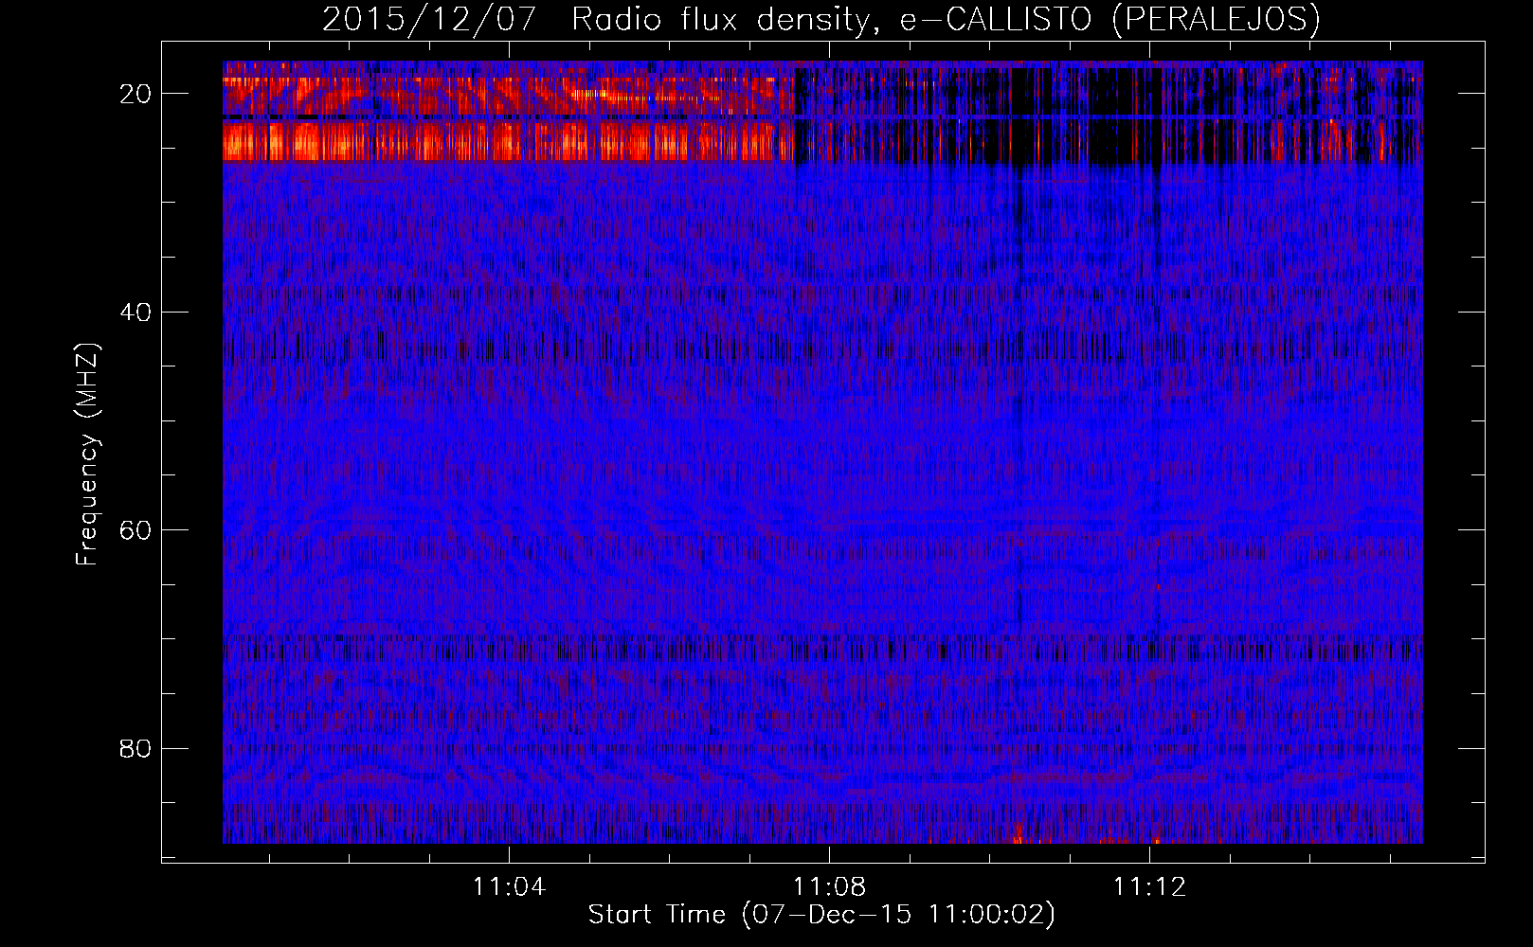This screenshot has height=947, width=1533.
Task: Click the "Start Time (07-Dec-15 11:00:02)" axis label
Action: [821, 915]
